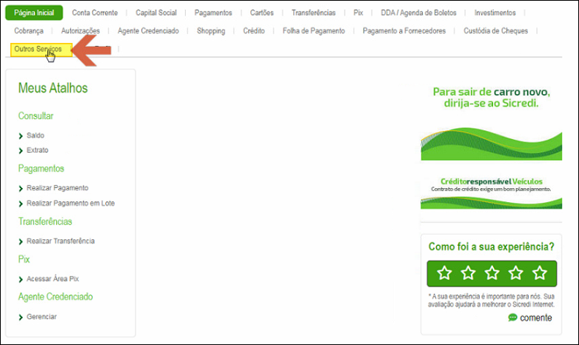Click chevron arrow beside Extrato
Image resolution: width=579 pixels, height=345 pixels.
(21, 150)
